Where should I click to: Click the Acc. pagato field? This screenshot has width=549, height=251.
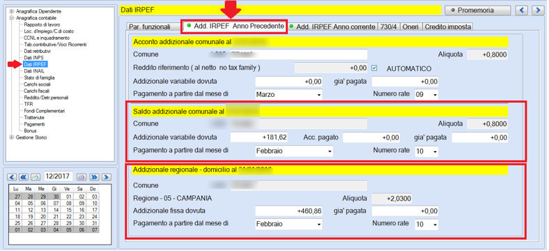[x=371, y=137]
